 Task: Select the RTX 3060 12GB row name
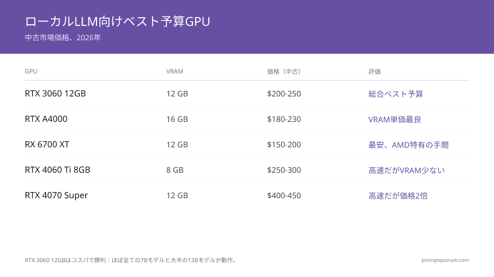coord(55,94)
